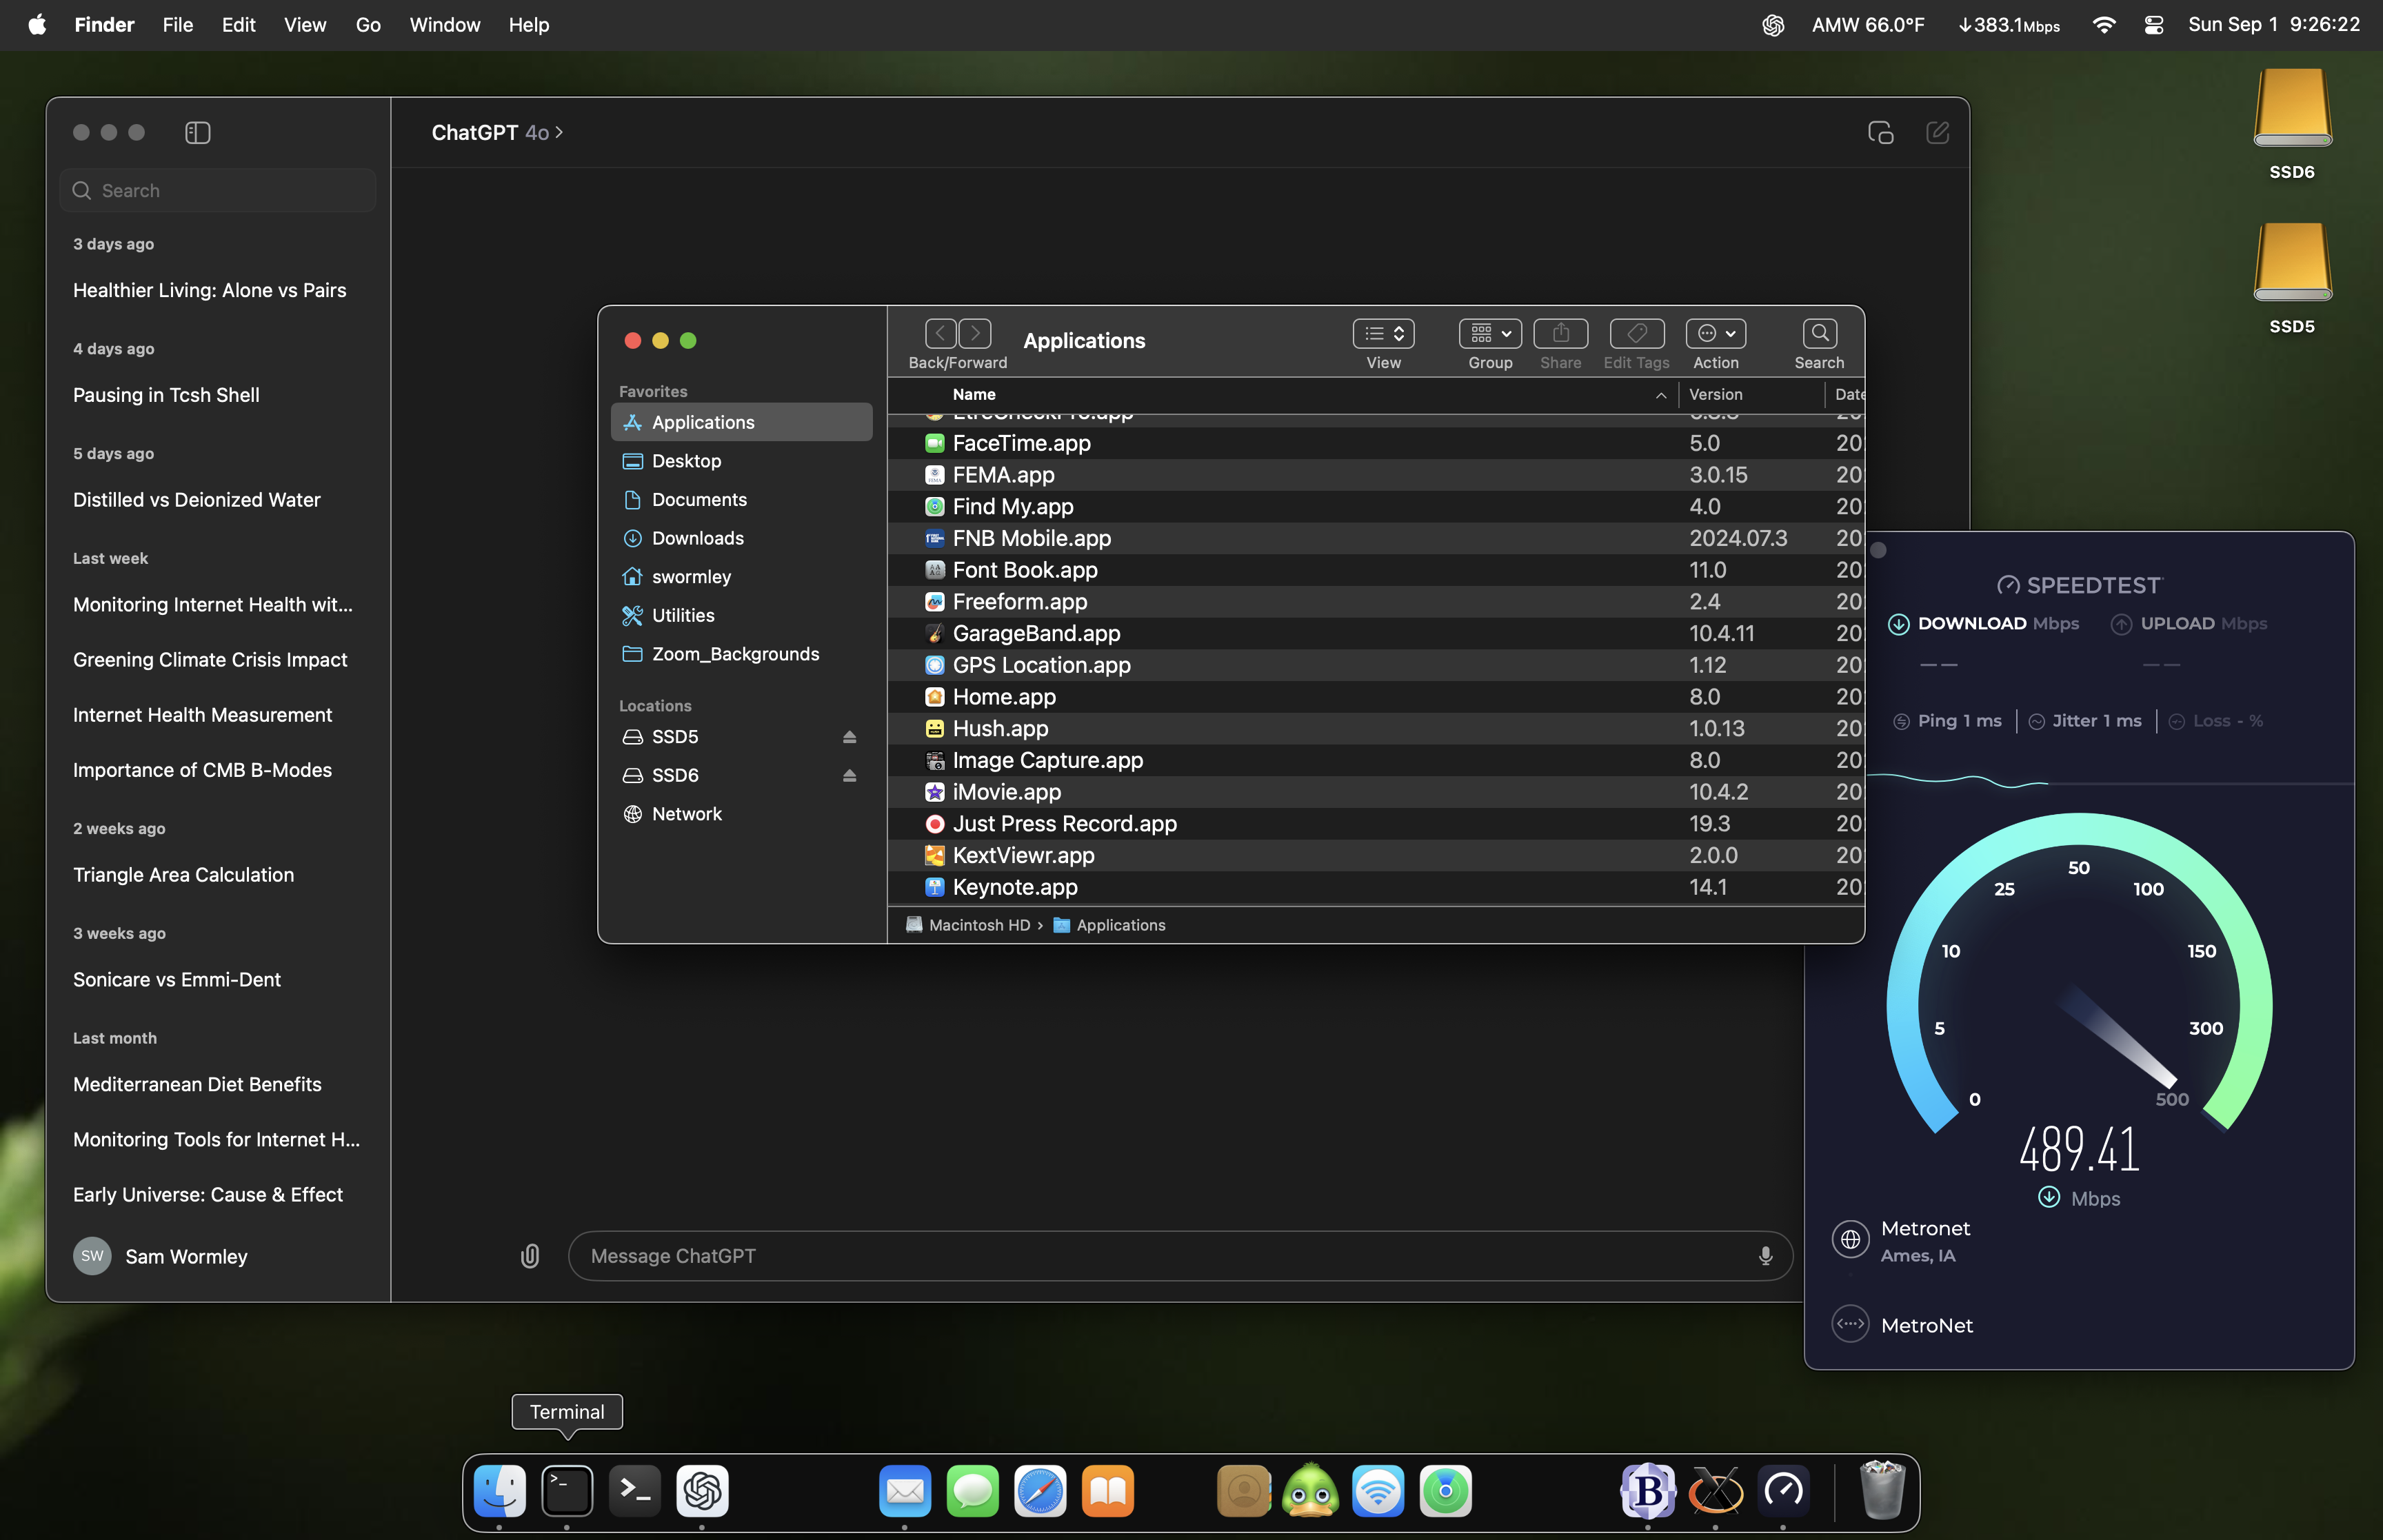2383x1540 pixels.
Task: Open 'Triangle Area Calculation' chat
Action: click(184, 875)
